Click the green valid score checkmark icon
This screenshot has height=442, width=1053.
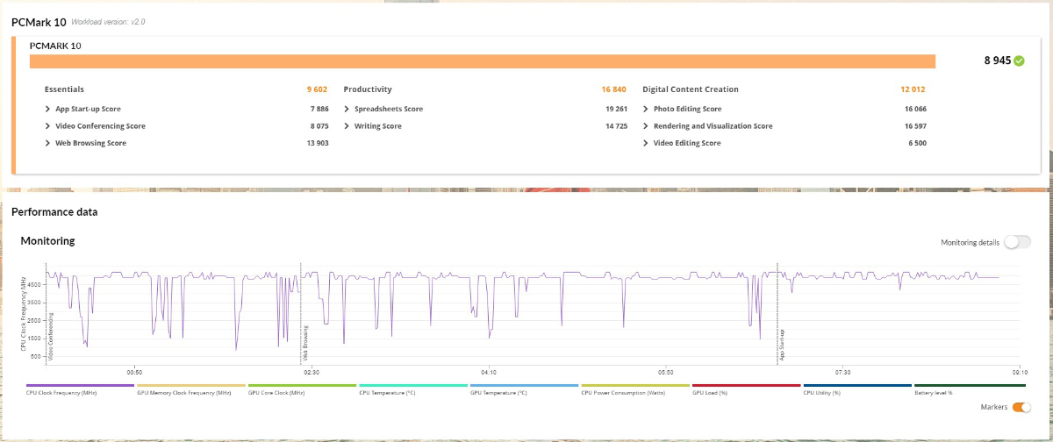pyautogui.click(x=1019, y=61)
